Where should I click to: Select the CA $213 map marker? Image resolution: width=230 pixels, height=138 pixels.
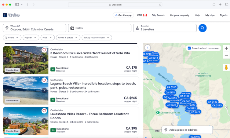(153, 58)
